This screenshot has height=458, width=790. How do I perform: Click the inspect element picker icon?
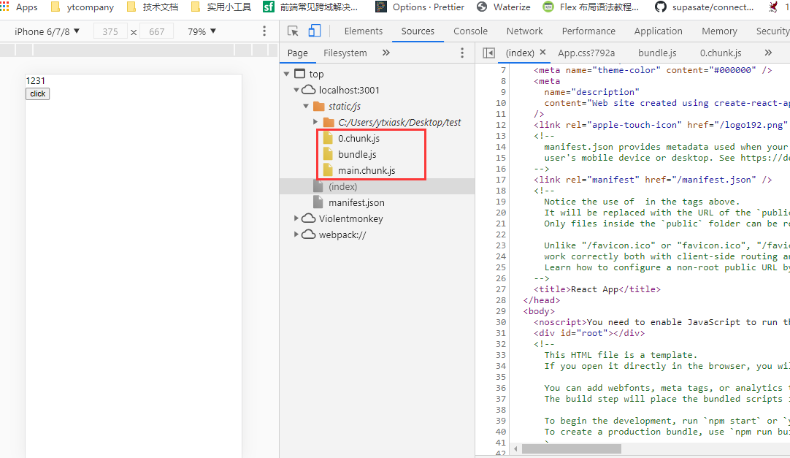point(293,31)
